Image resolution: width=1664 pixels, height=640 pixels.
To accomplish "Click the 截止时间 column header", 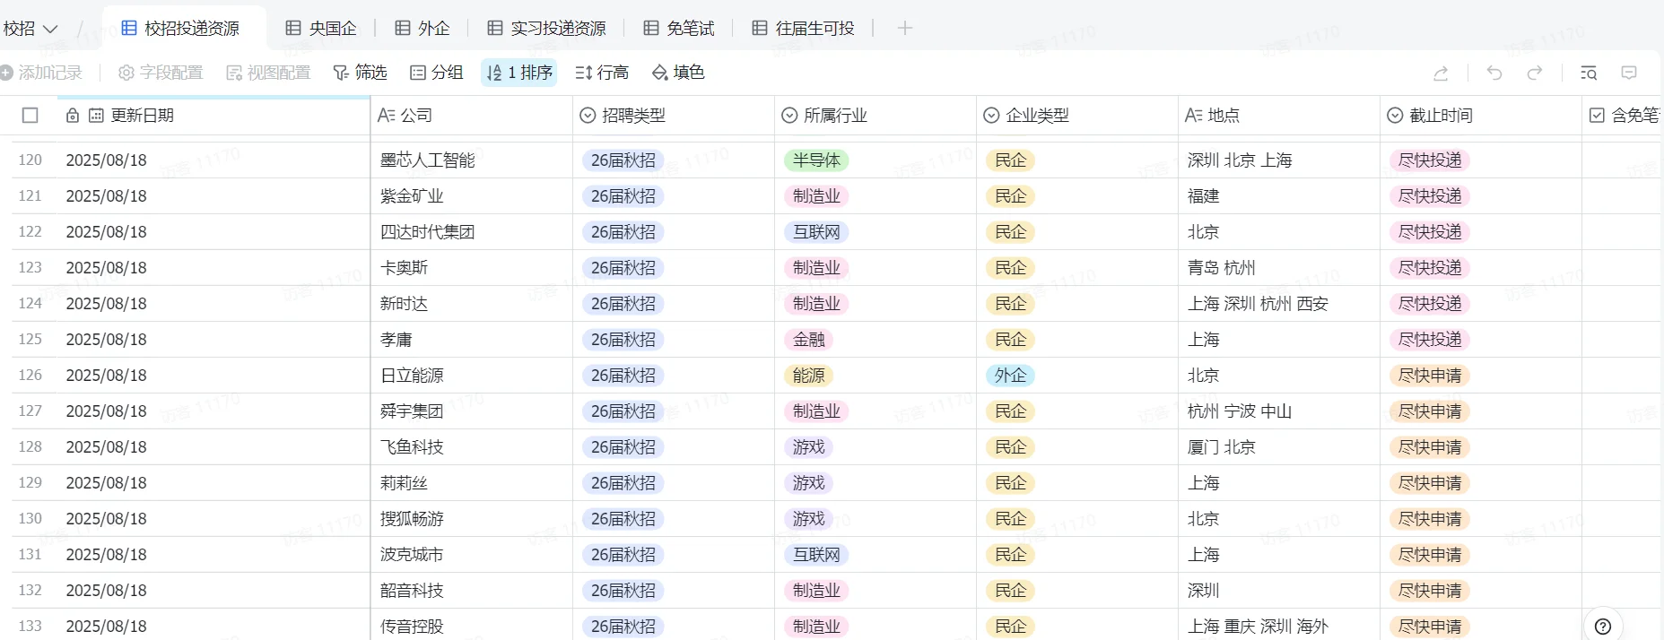I will [x=1481, y=116].
